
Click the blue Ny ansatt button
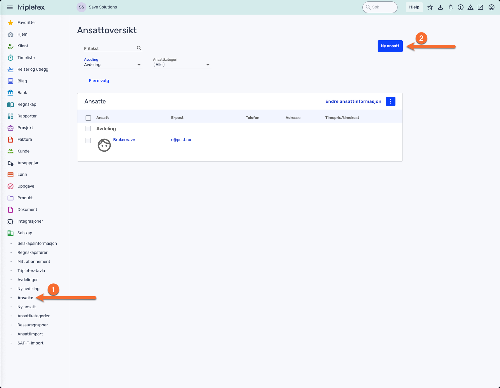click(x=390, y=46)
